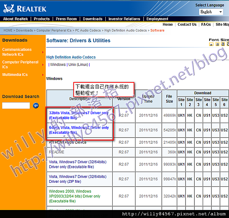
Task: Open the Employment menu
Action: 157,19
